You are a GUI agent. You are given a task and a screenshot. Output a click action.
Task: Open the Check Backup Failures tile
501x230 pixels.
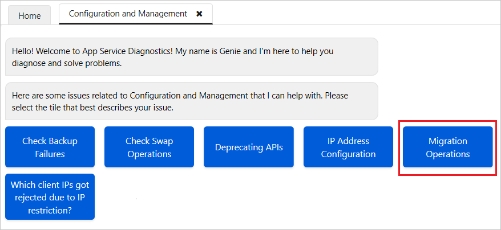click(50, 147)
